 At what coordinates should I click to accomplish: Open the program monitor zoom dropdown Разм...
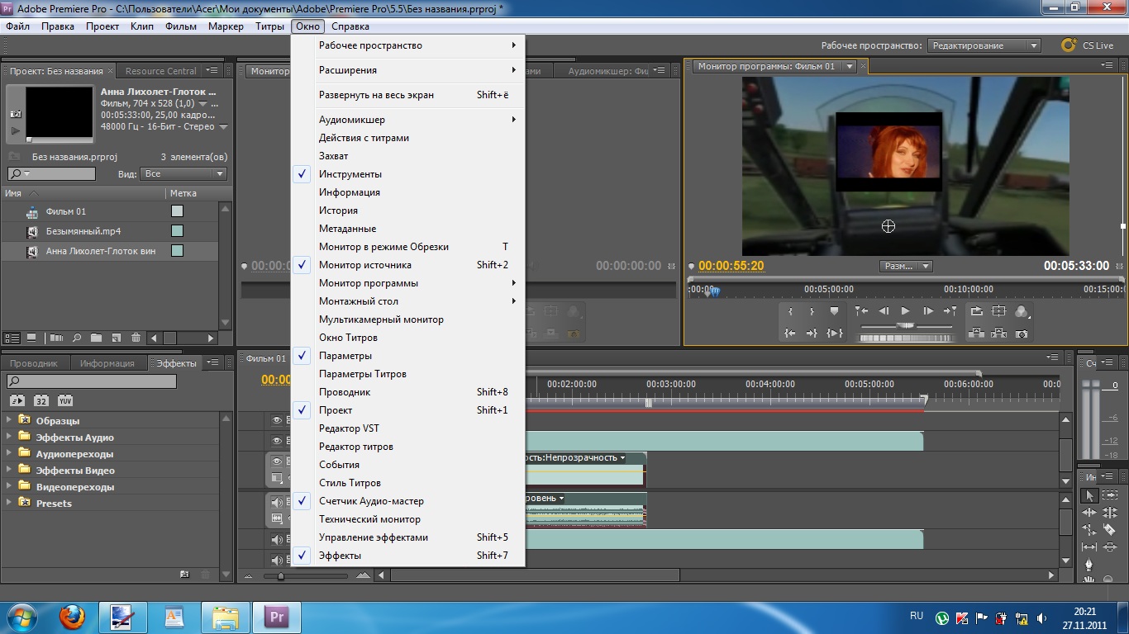pyautogui.click(x=906, y=266)
